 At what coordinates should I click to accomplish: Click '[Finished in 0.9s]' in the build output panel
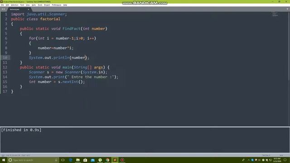[x=21, y=130]
